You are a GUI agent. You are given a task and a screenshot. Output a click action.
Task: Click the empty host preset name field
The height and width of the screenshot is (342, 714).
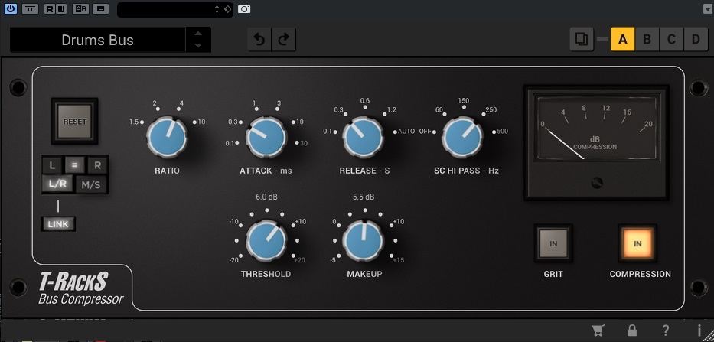click(x=165, y=9)
